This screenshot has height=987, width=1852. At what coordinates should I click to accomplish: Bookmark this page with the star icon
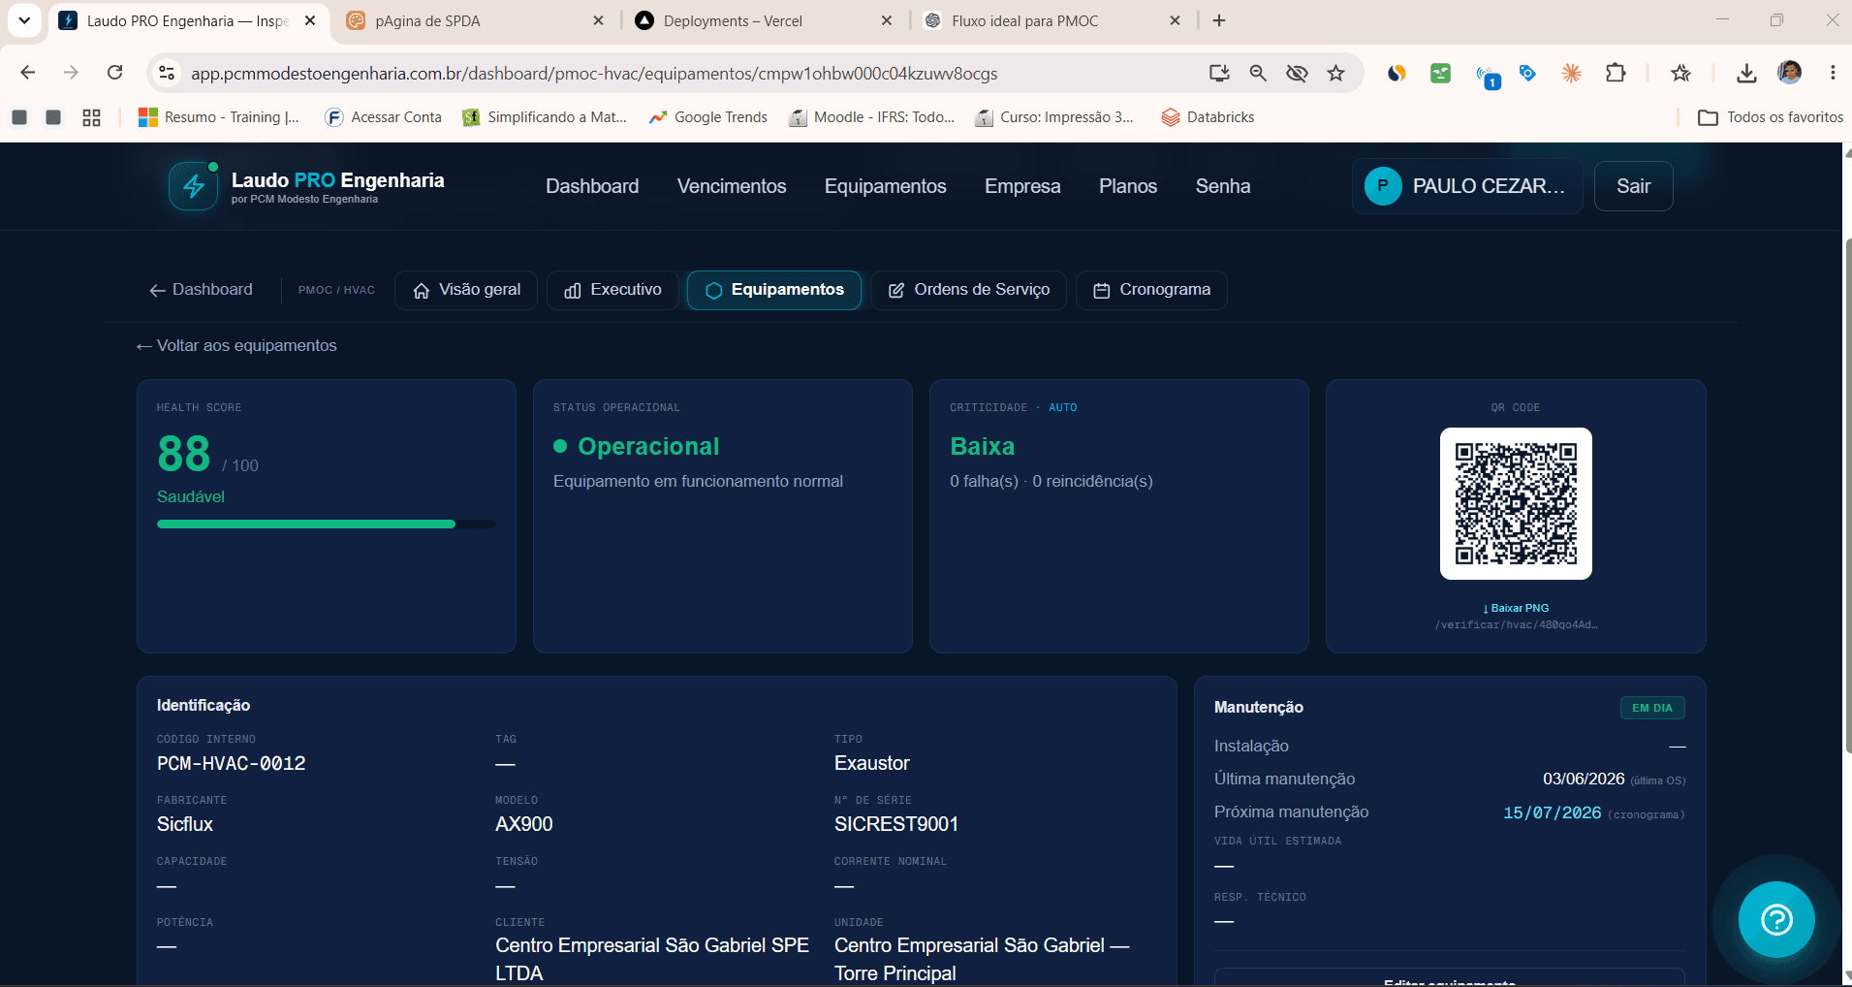pos(1336,73)
